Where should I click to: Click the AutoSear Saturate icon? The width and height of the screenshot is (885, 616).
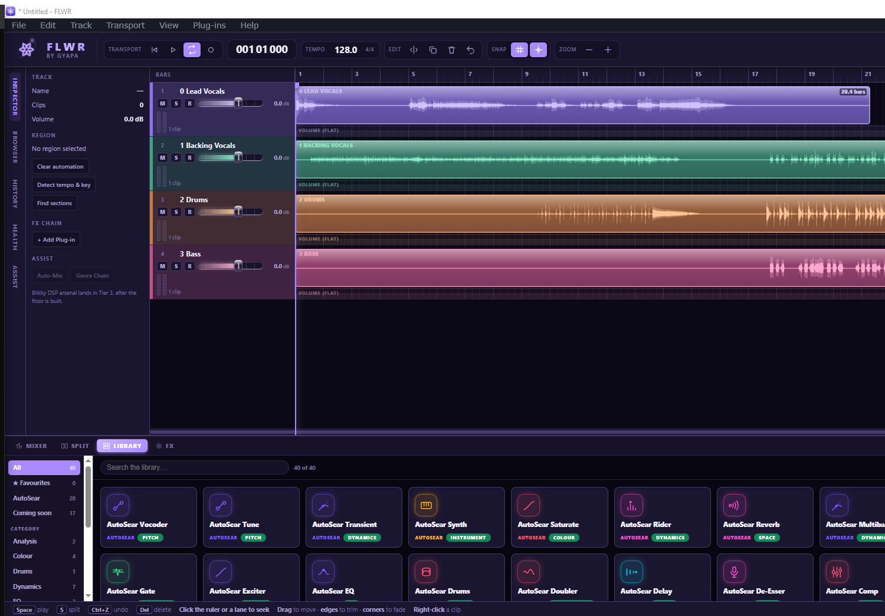pos(529,505)
